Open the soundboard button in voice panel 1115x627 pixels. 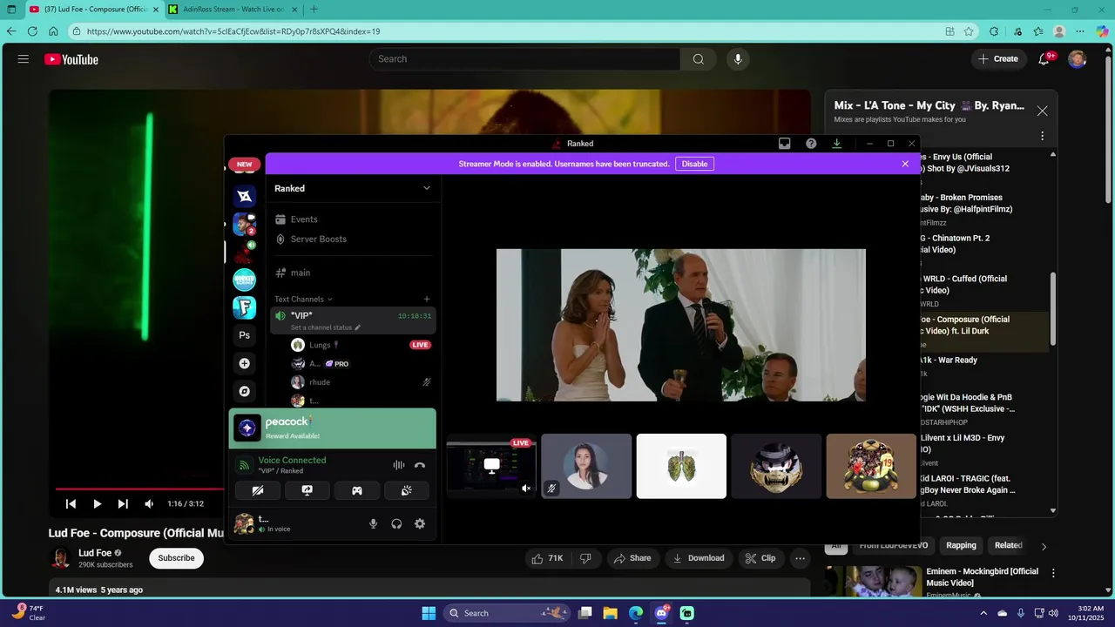coord(407,490)
